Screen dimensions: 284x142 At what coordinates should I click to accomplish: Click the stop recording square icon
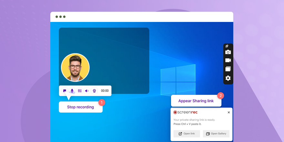65,91
